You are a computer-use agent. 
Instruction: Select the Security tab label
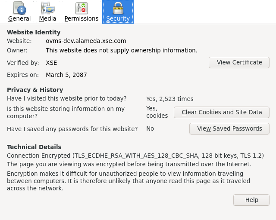coord(118,18)
